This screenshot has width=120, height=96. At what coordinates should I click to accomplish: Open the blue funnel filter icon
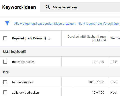(7, 23)
